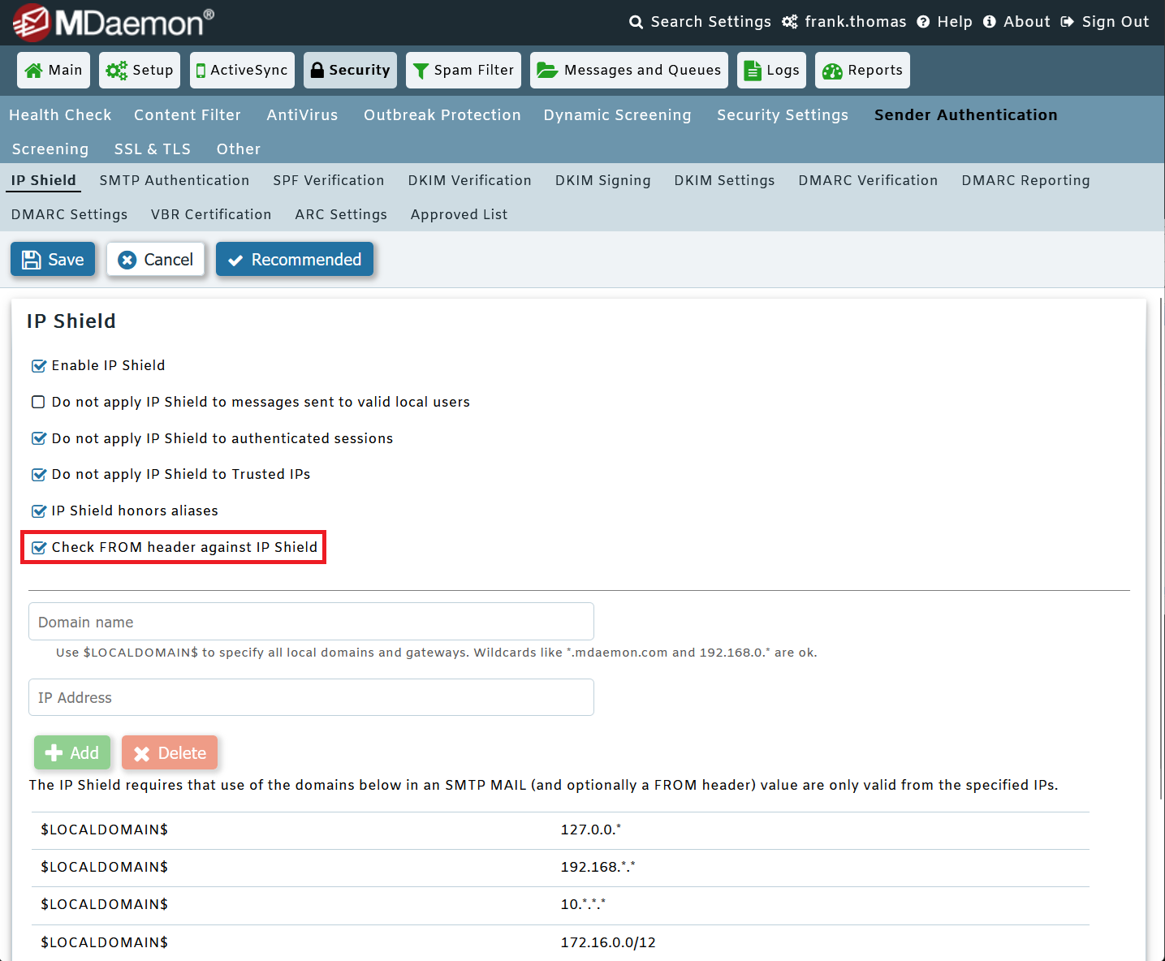This screenshot has width=1165, height=961.
Task: Switch to the SMTP Authentication tab
Action: pos(174,180)
